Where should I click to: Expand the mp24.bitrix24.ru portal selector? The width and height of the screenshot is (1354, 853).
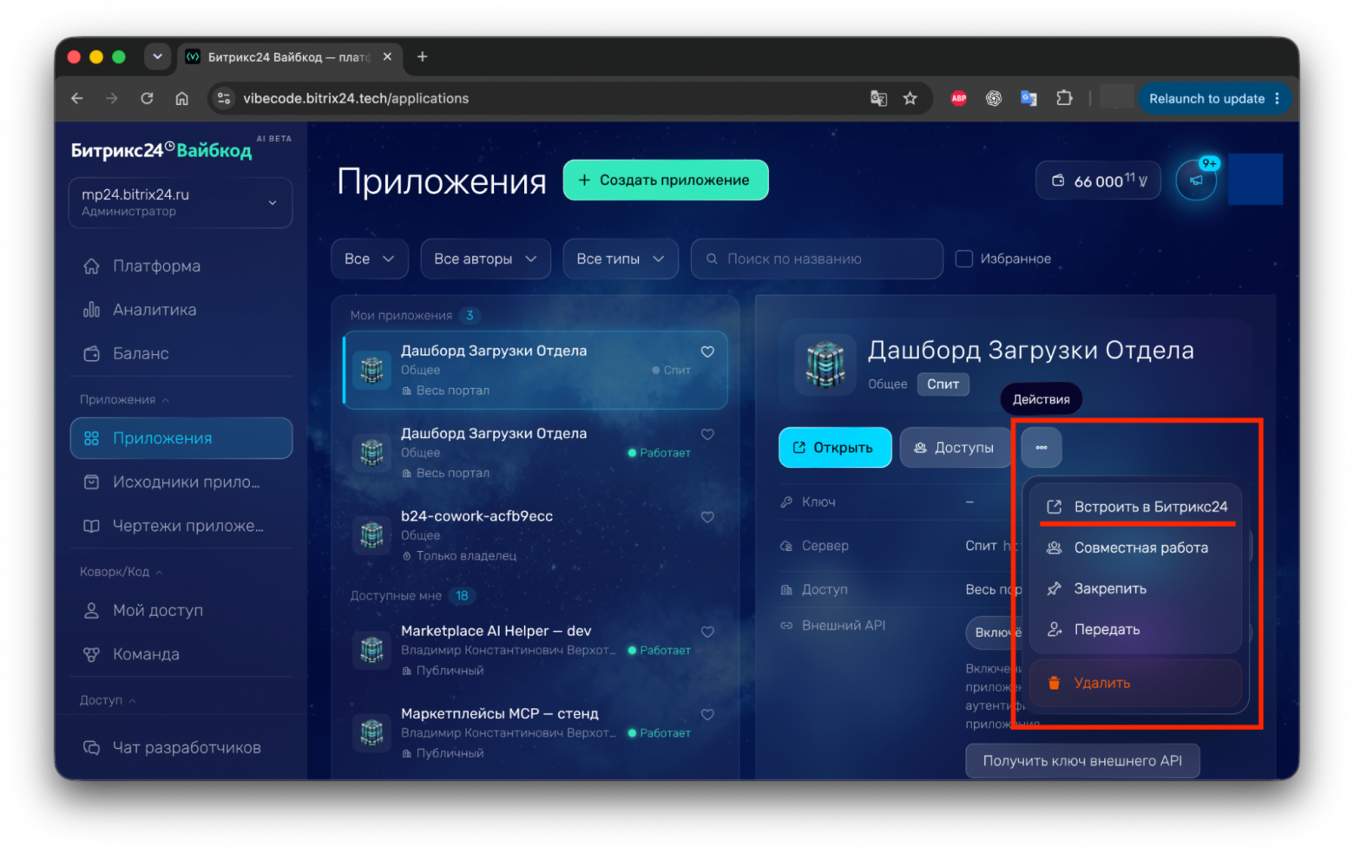pos(181,203)
